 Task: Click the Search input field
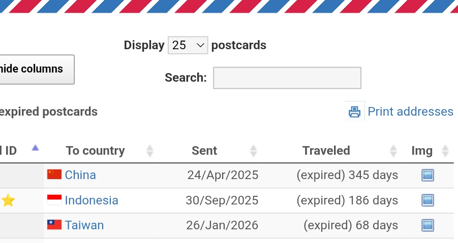click(287, 78)
